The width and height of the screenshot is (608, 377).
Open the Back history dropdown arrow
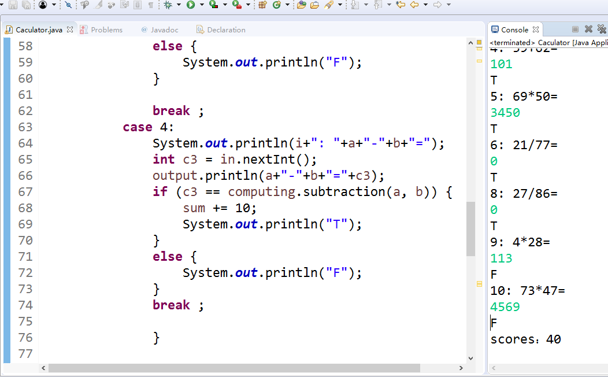pos(426,5)
